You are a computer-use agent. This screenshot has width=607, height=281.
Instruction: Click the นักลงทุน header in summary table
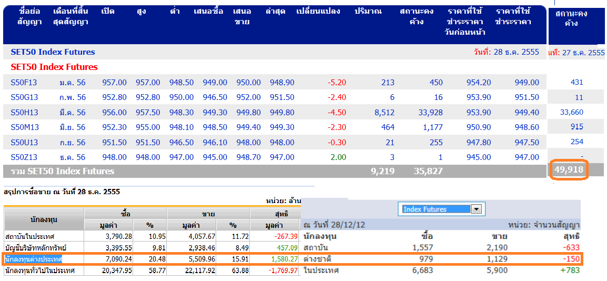point(44,219)
